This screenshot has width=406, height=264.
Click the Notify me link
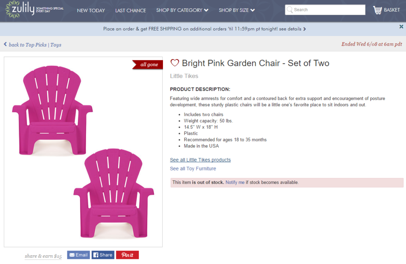[x=235, y=182]
